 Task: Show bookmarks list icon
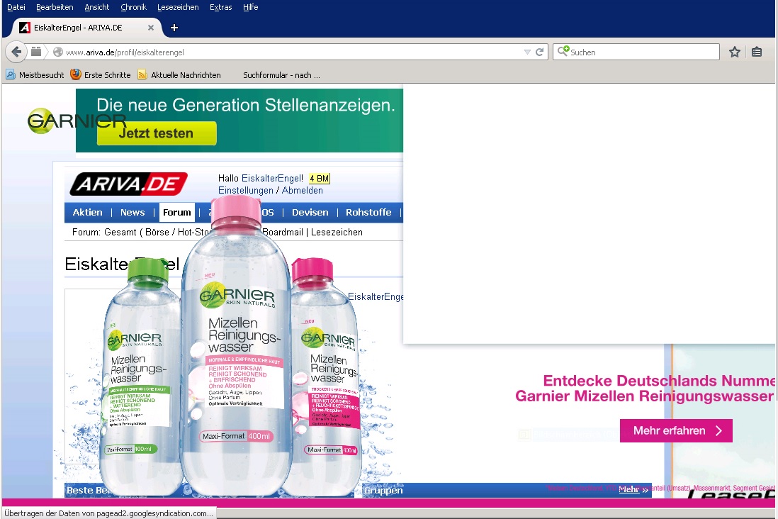pos(756,52)
